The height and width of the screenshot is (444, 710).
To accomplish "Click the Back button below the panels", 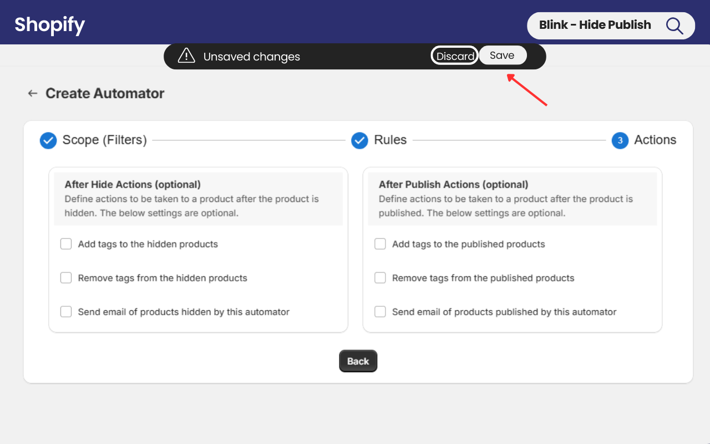I will point(358,361).
